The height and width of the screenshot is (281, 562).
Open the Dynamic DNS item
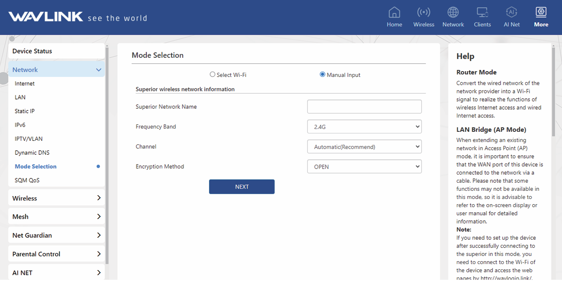point(32,152)
